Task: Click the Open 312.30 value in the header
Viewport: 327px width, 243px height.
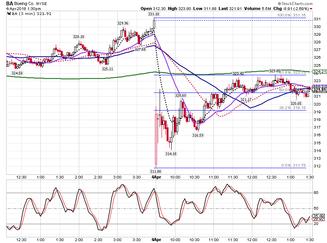Action: (x=153, y=8)
